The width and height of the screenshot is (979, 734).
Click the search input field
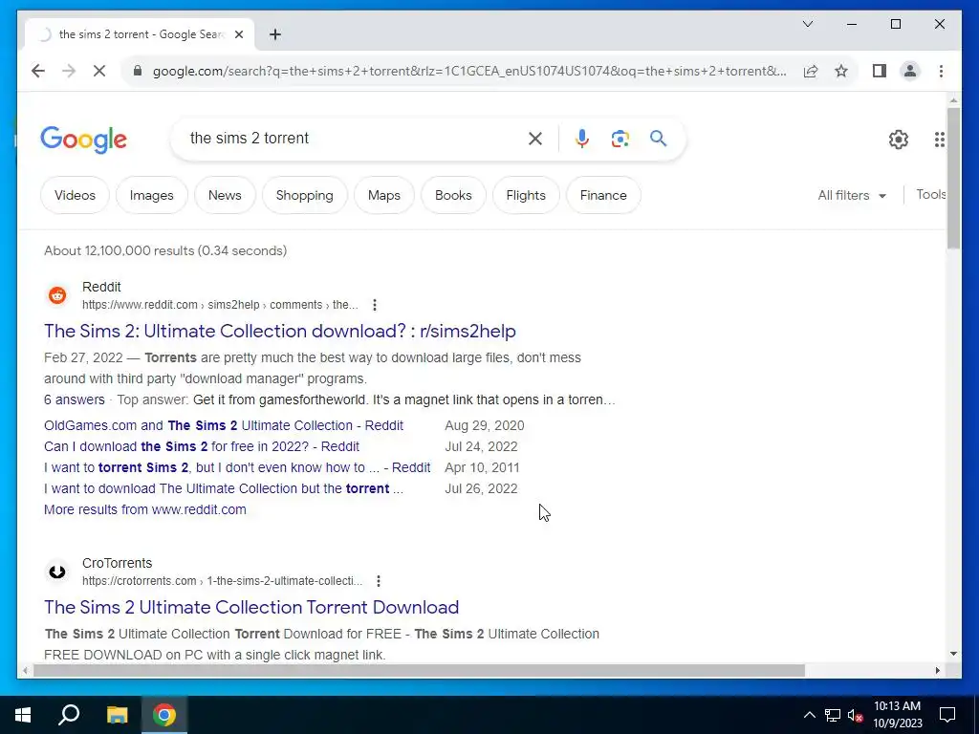point(353,139)
